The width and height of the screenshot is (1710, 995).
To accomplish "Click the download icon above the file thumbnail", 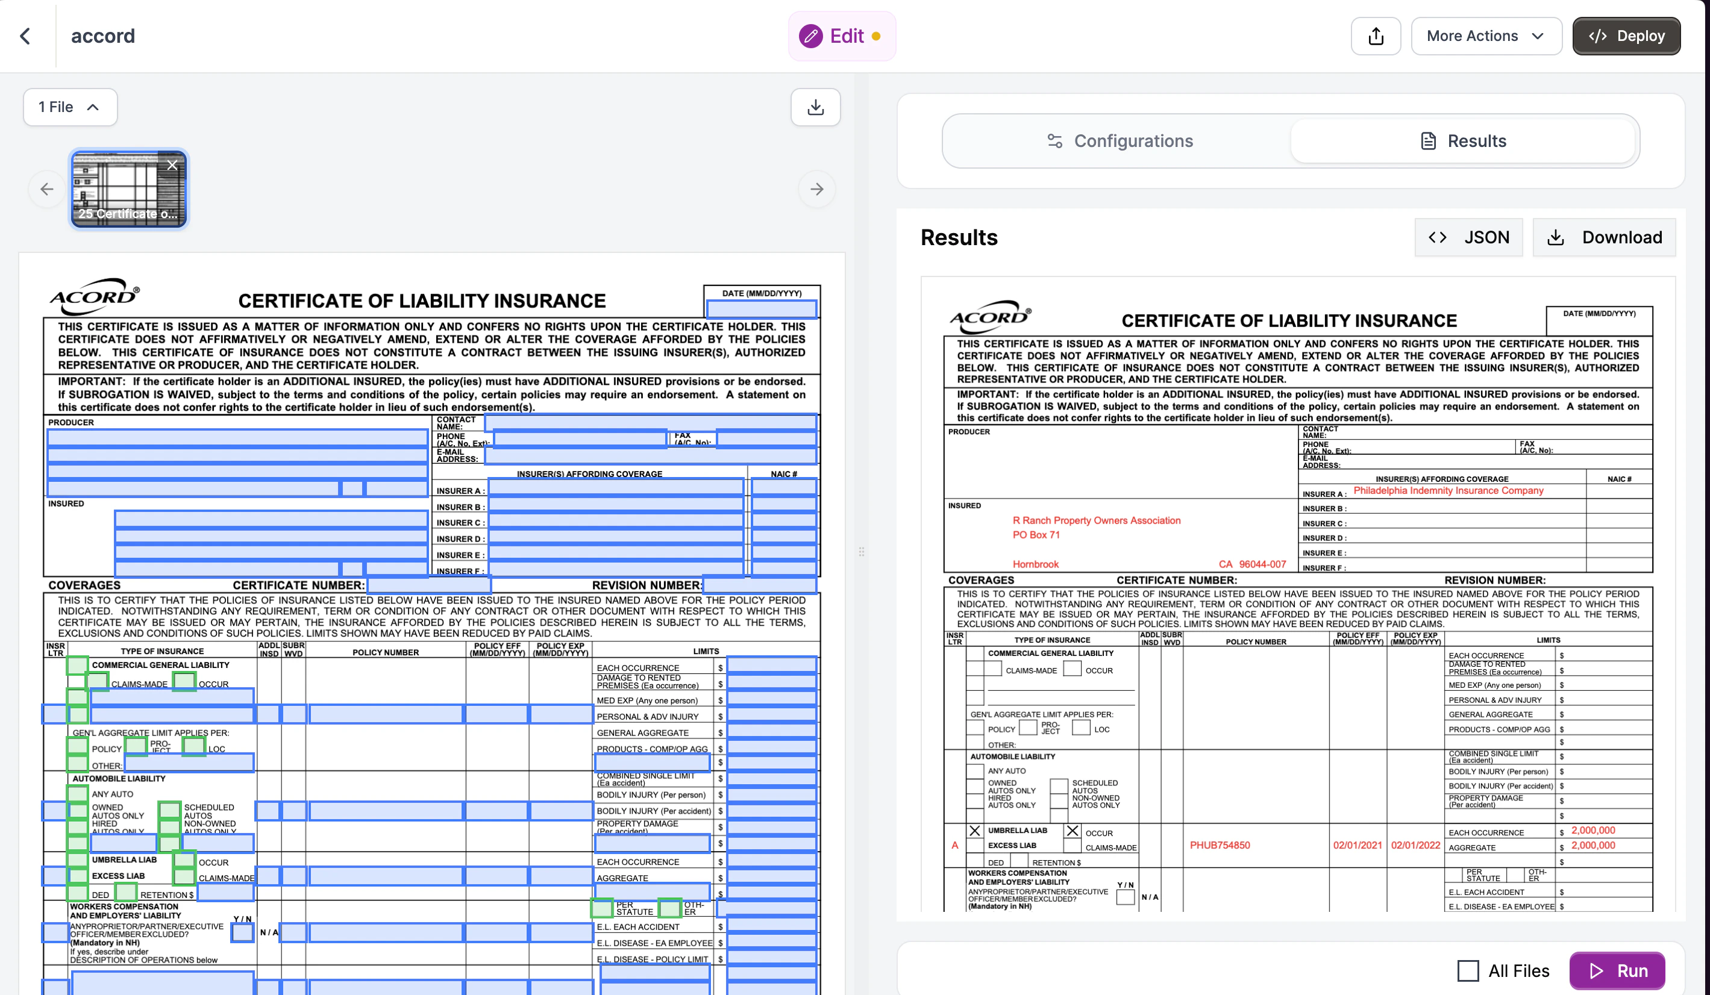I will pyautogui.click(x=815, y=107).
